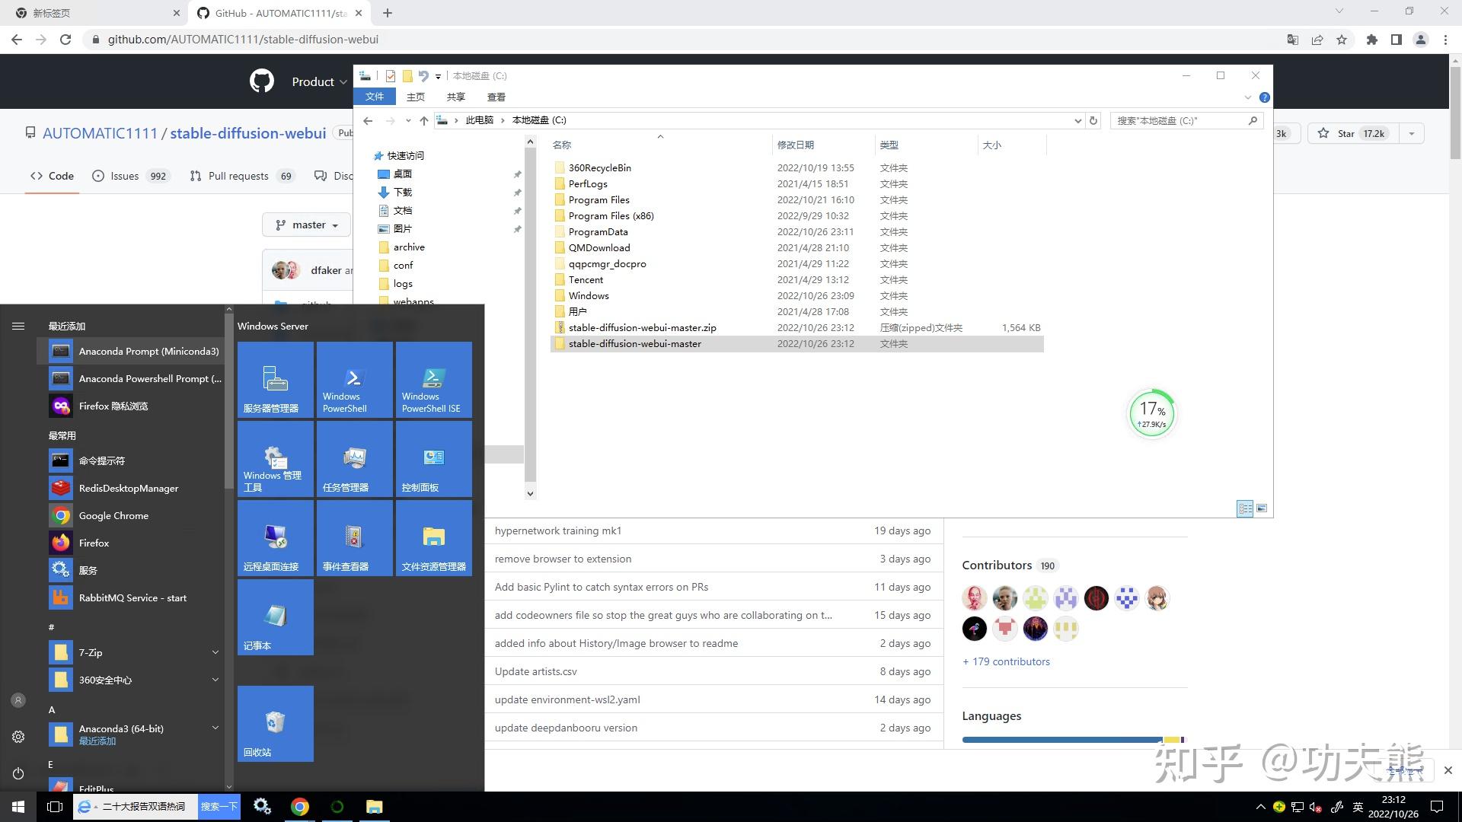Go up one folder level in Explorer
Image resolution: width=1462 pixels, height=822 pixels.
(424, 120)
